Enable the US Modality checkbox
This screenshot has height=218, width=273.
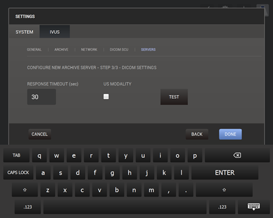coord(106,96)
